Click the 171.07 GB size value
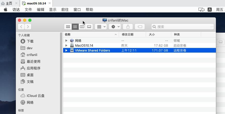 coord(160,51)
